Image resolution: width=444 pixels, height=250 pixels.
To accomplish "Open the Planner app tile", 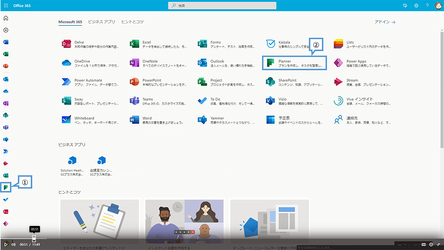I will click(x=294, y=63).
